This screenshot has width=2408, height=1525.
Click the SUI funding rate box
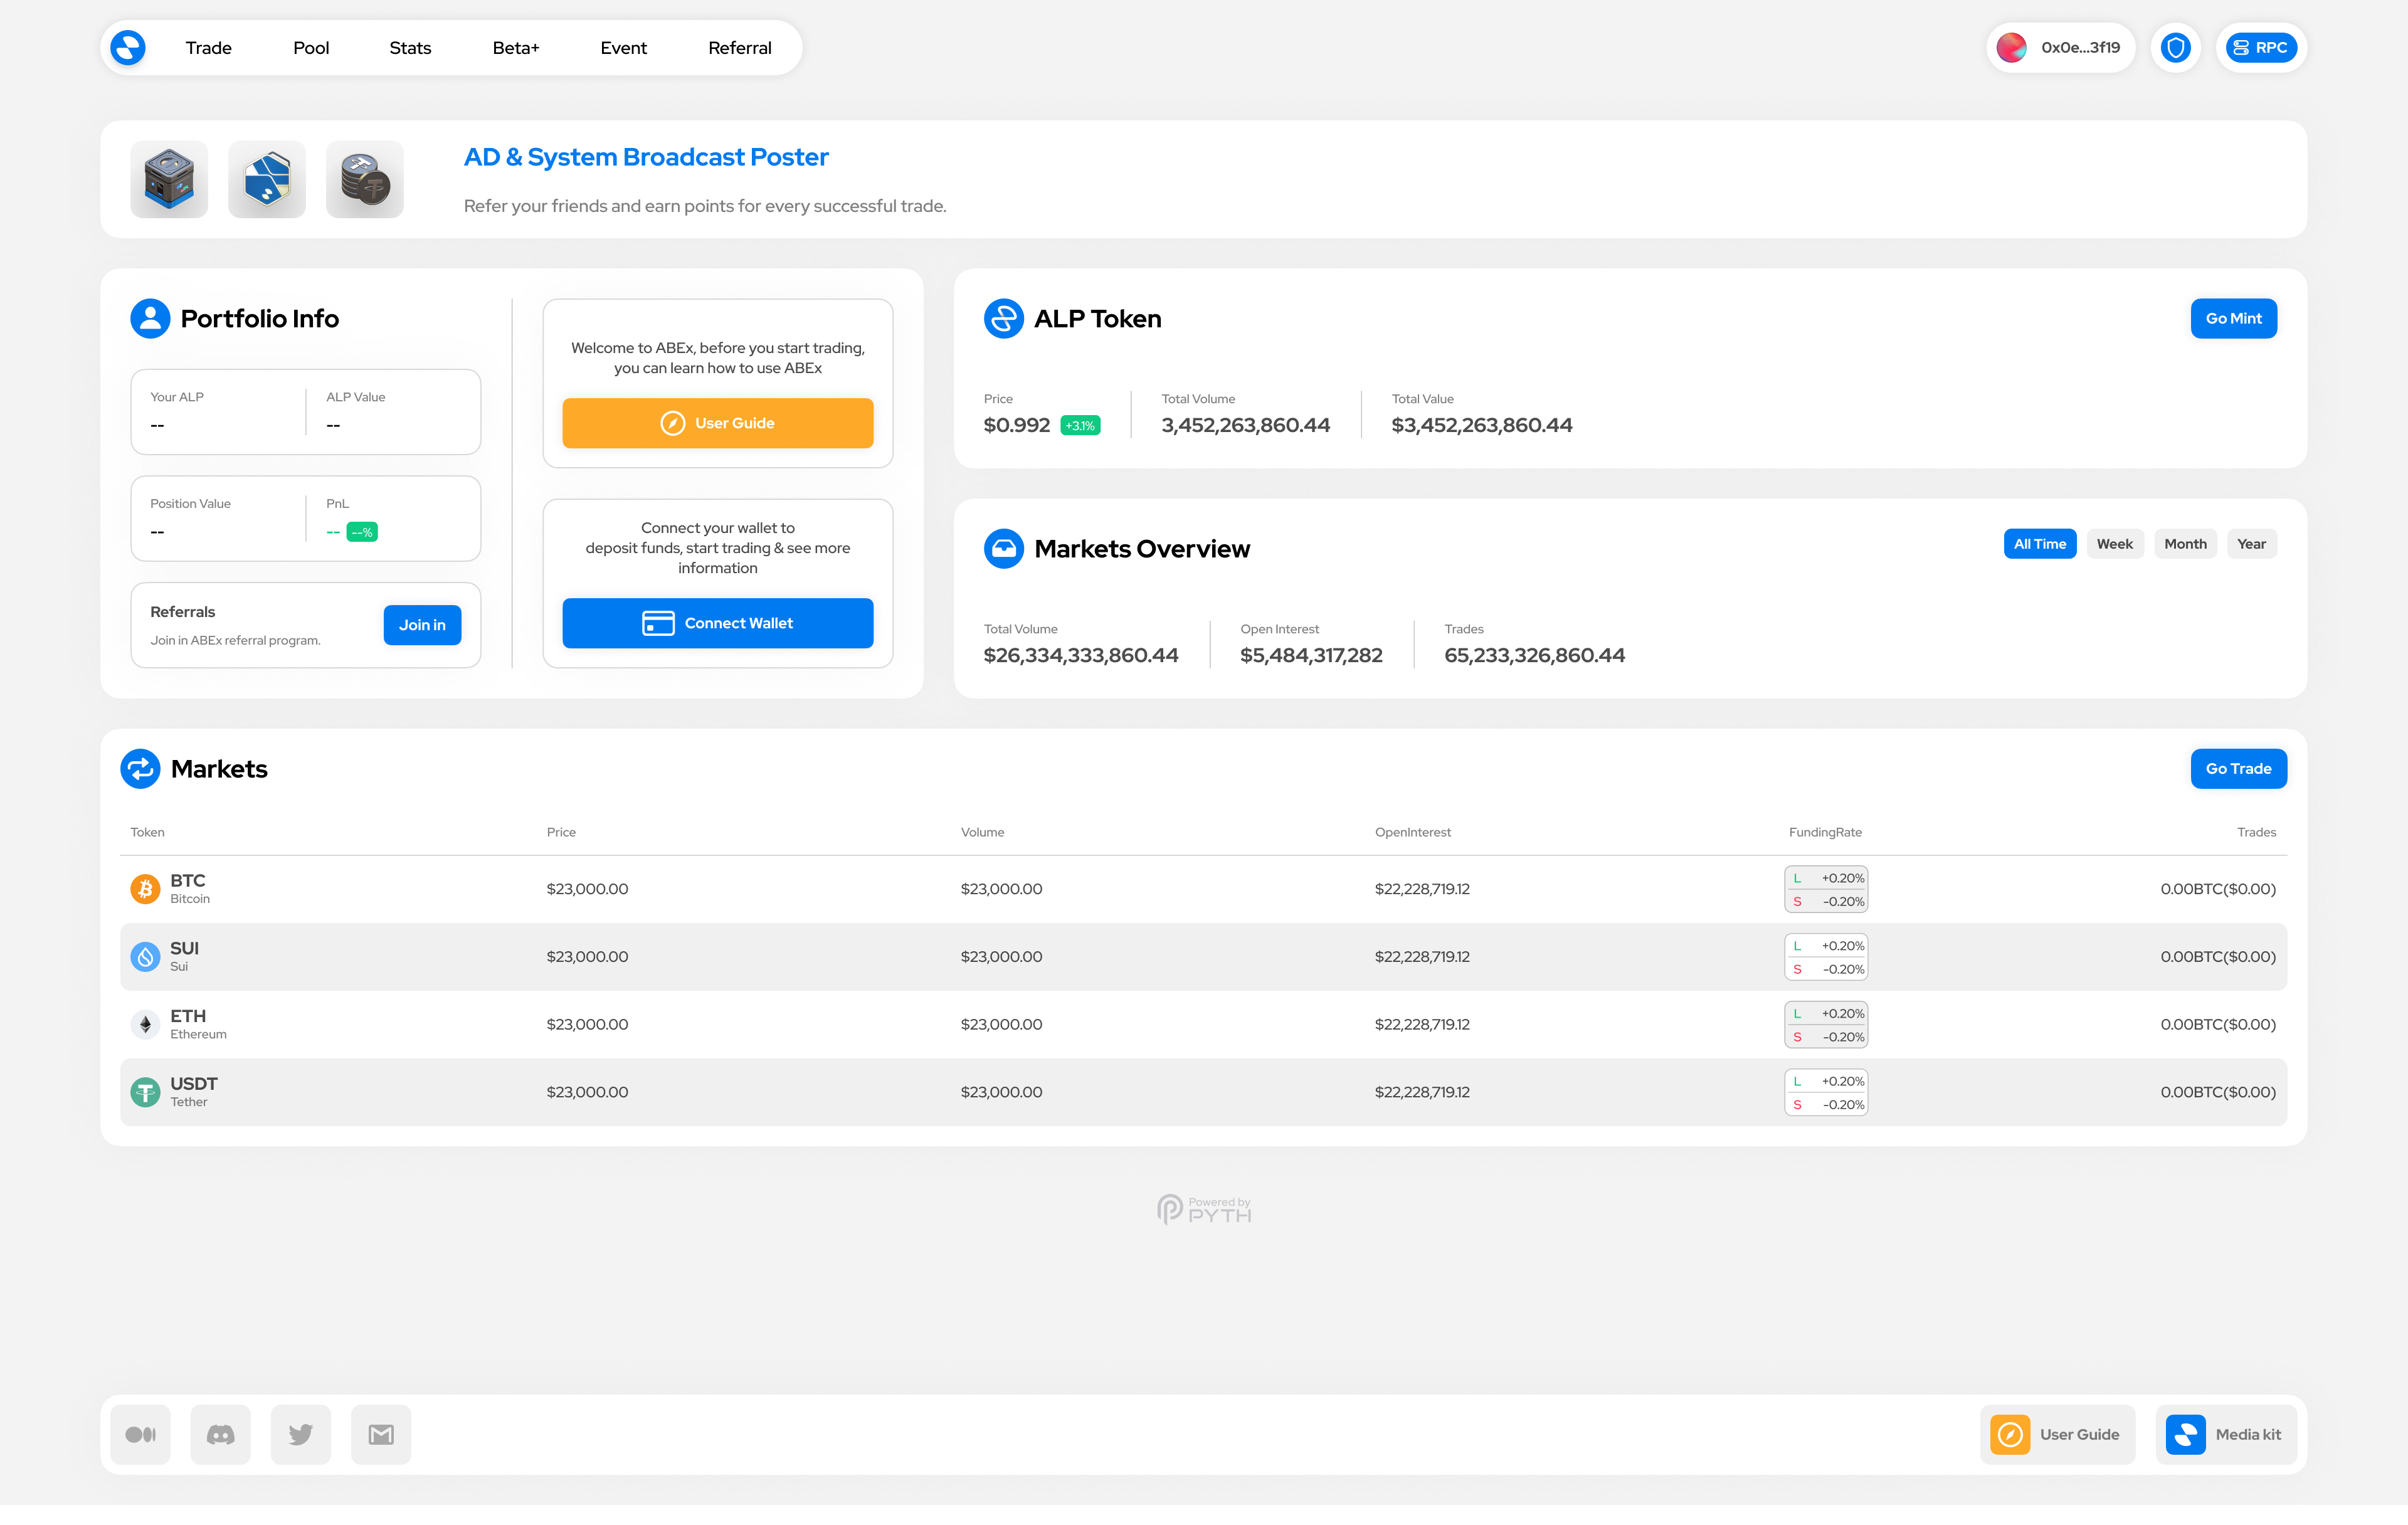click(1826, 957)
